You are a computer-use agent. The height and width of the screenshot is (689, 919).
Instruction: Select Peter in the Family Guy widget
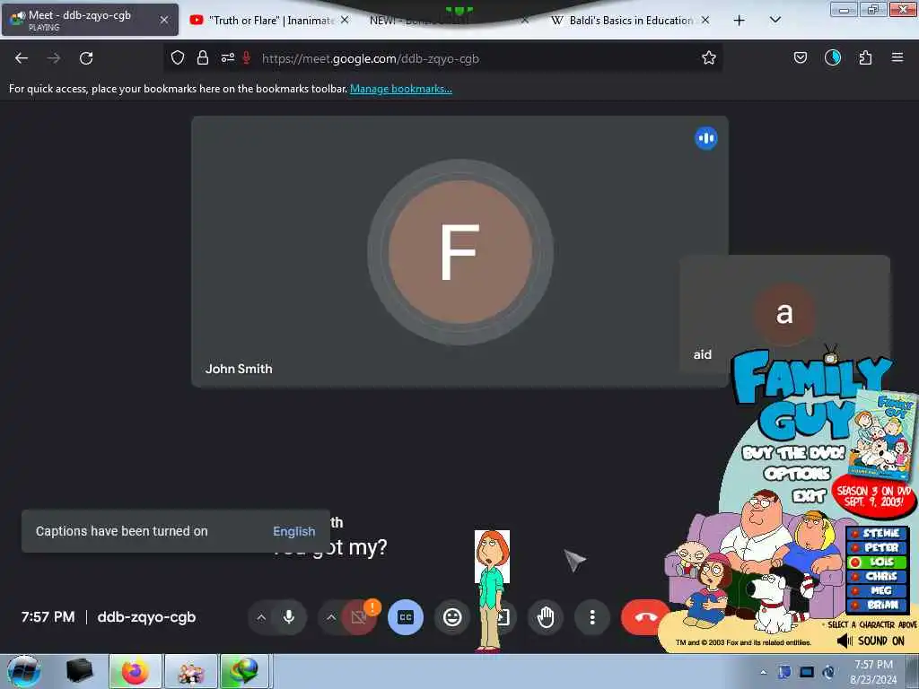pos(877,547)
